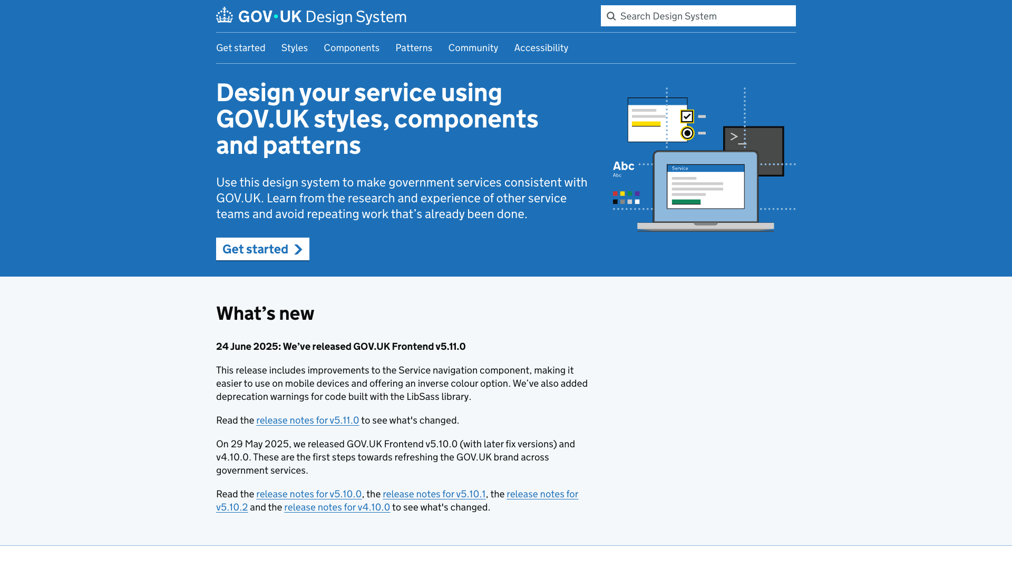Click the 'Abc' typography graphic
Image resolution: width=1012 pixels, height=569 pixels.
coord(623,166)
